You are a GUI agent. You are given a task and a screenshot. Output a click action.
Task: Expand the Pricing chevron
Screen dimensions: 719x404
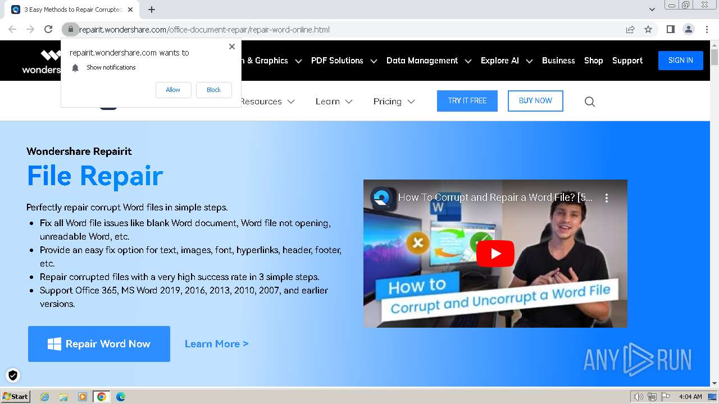click(x=411, y=102)
